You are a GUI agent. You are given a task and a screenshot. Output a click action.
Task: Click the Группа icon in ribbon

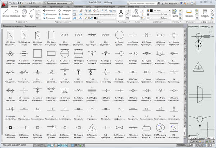coord(175,13)
